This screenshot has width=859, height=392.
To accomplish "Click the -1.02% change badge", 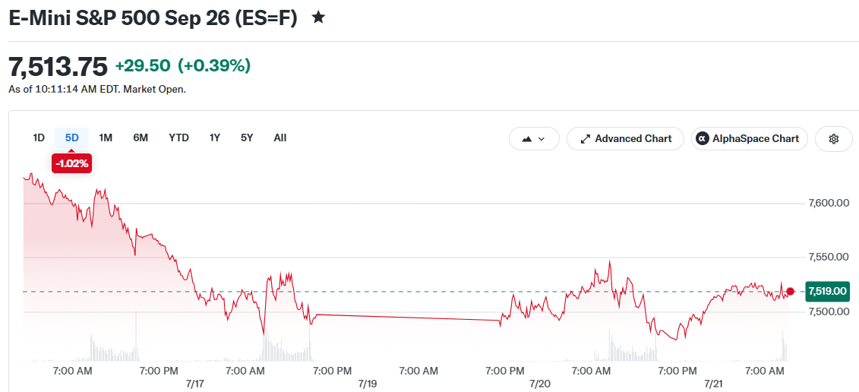I will [x=71, y=163].
